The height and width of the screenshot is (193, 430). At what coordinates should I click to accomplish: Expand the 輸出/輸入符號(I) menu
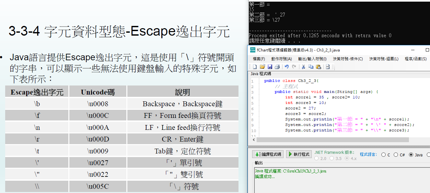click(x=312, y=59)
